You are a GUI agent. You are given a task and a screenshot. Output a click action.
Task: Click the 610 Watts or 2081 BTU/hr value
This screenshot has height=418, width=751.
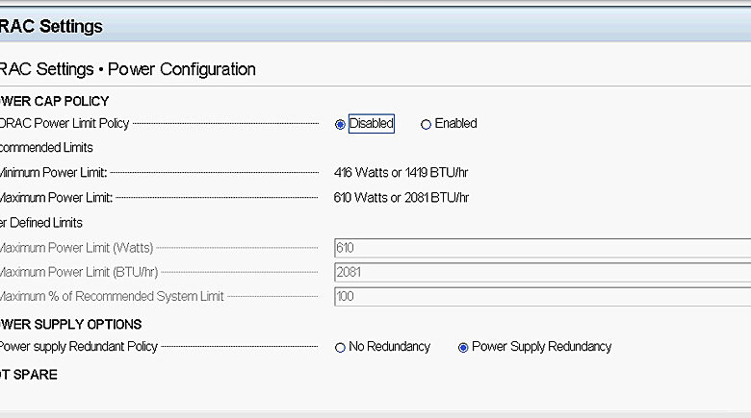click(401, 198)
